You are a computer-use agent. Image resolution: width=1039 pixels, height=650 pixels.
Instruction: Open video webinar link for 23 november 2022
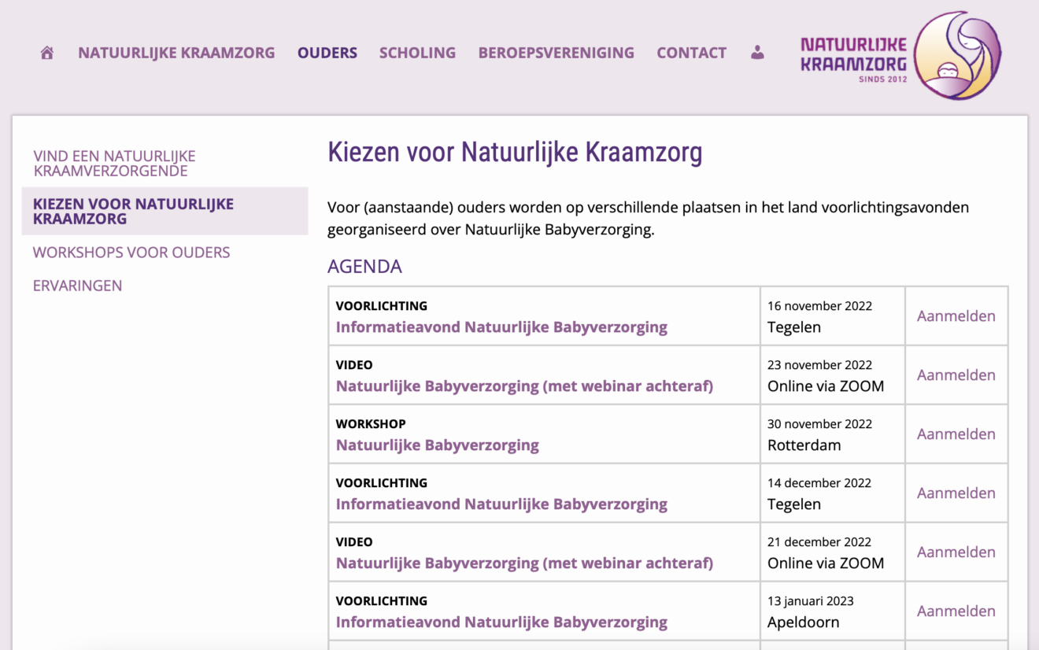(524, 386)
